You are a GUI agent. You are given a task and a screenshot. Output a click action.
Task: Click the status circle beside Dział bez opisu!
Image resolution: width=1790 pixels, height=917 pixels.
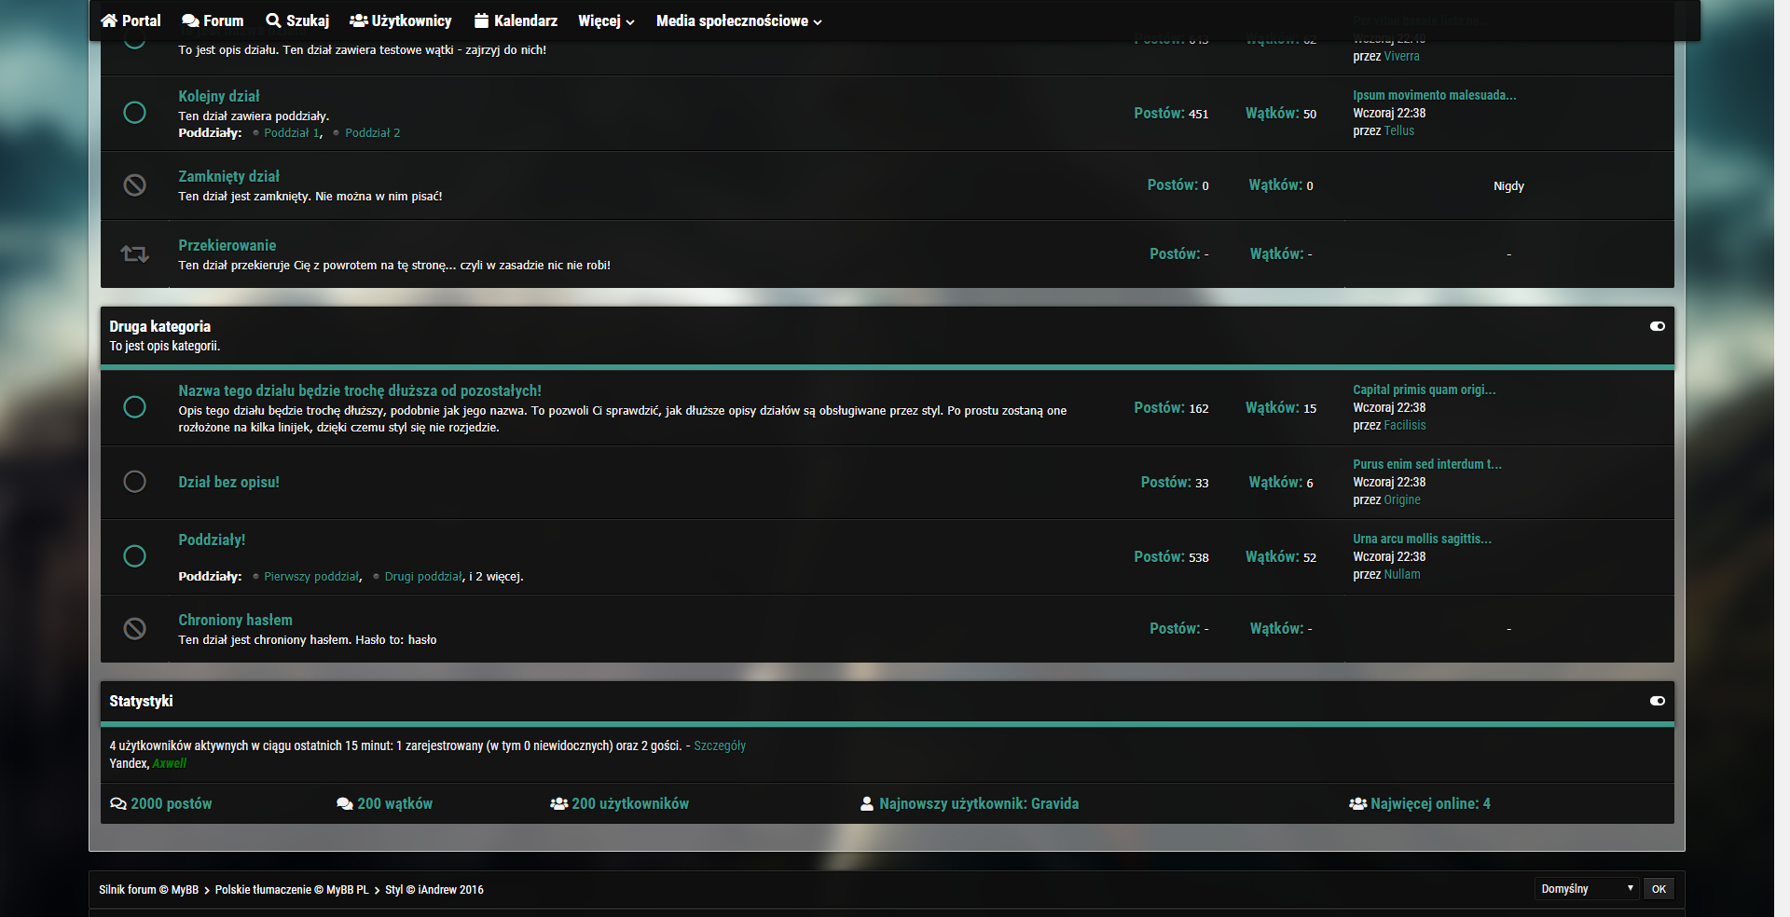click(134, 482)
